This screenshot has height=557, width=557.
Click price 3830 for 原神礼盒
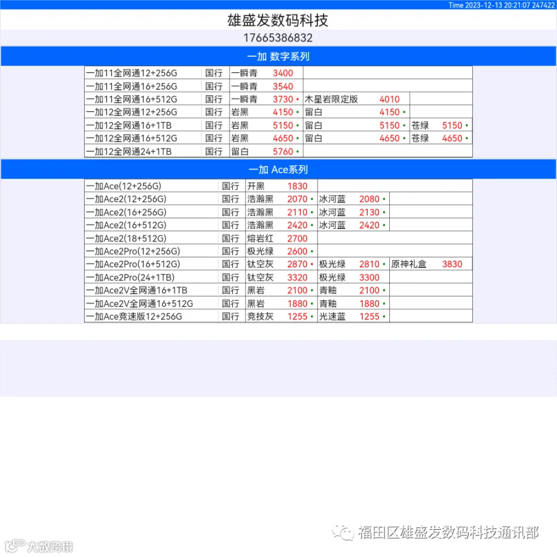coord(452,264)
